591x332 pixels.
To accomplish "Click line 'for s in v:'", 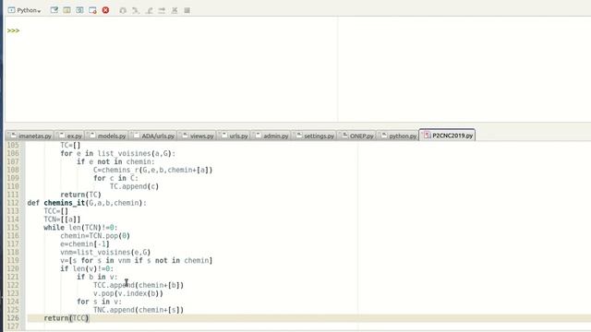I will tap(99, 302).
